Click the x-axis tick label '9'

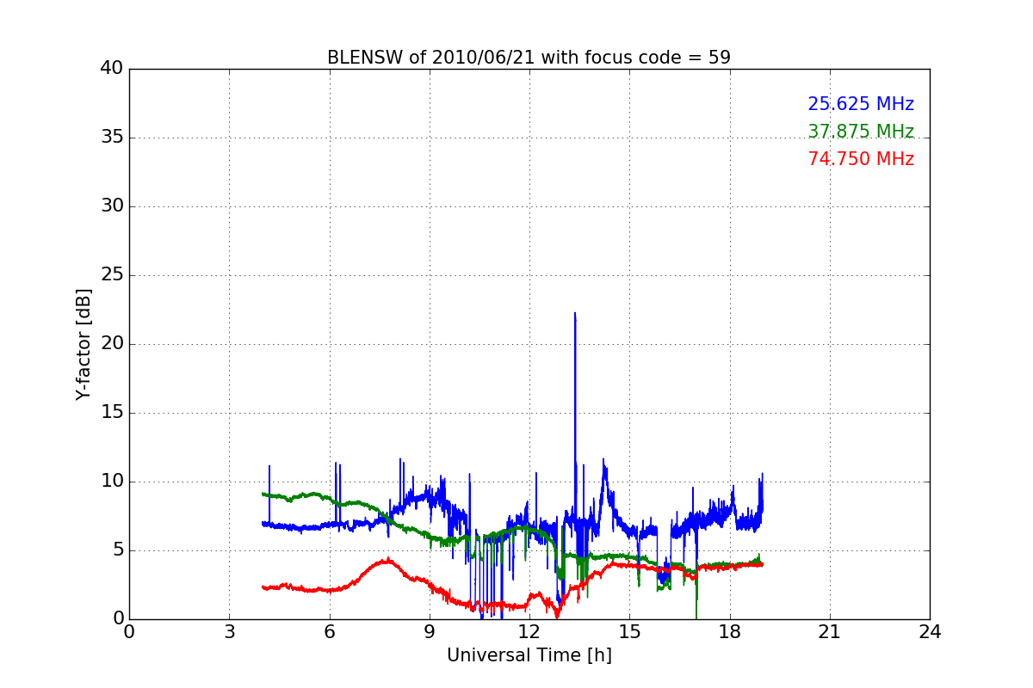point(430,632)
